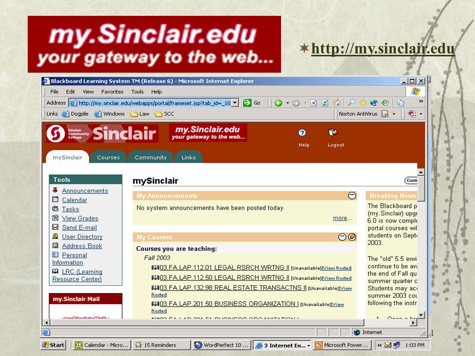The image size is (475, 356).
Task: Click the pin icon beside Announcements
Action: (x=55, y=190)
